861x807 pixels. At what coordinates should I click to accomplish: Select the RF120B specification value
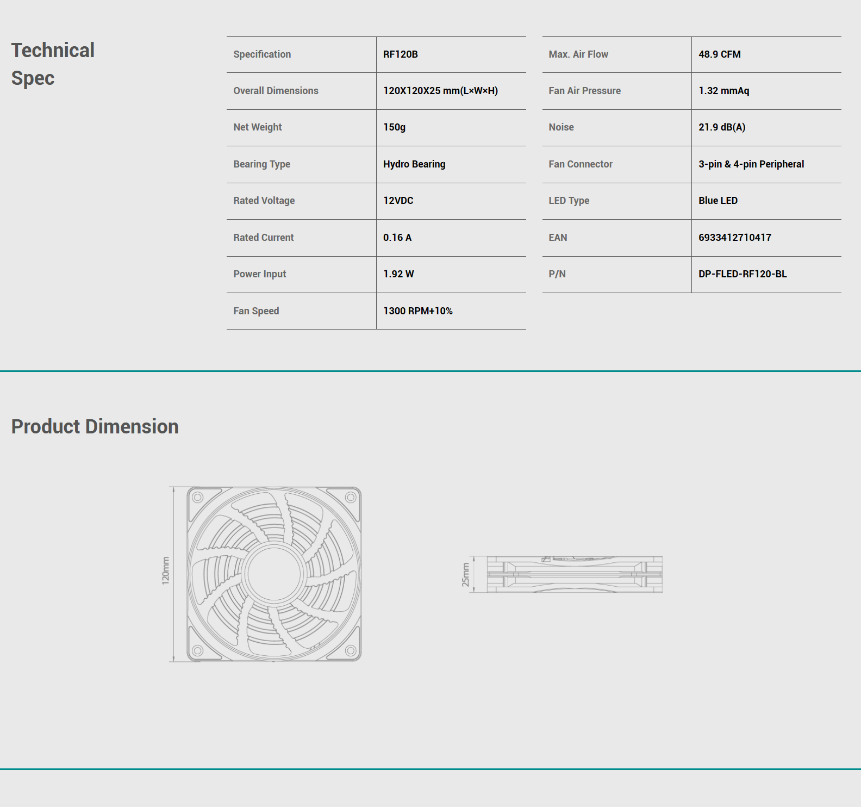(400, 54)
